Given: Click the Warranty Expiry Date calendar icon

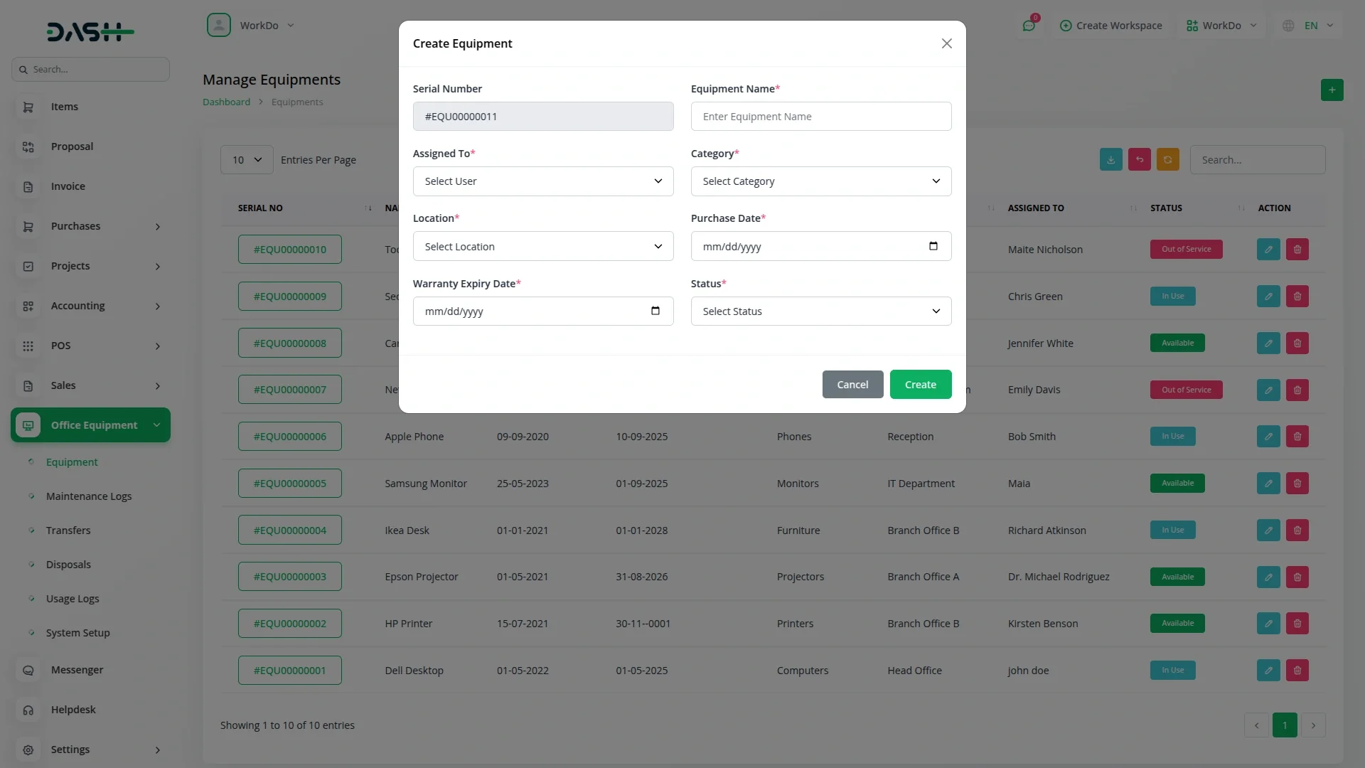Looking at the screenshot, I should click(x=655, y=311).
